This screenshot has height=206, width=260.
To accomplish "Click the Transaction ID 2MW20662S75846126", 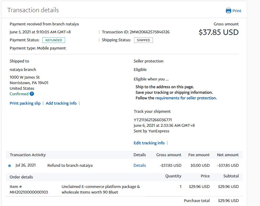I will [x=149, y=32].
